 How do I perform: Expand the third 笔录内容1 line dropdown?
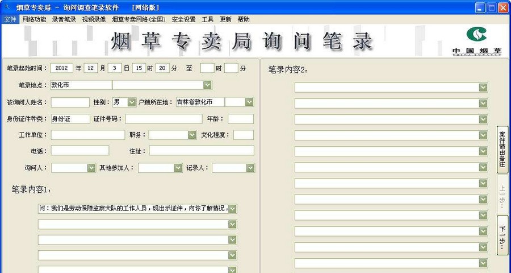(x=232, y=240)
